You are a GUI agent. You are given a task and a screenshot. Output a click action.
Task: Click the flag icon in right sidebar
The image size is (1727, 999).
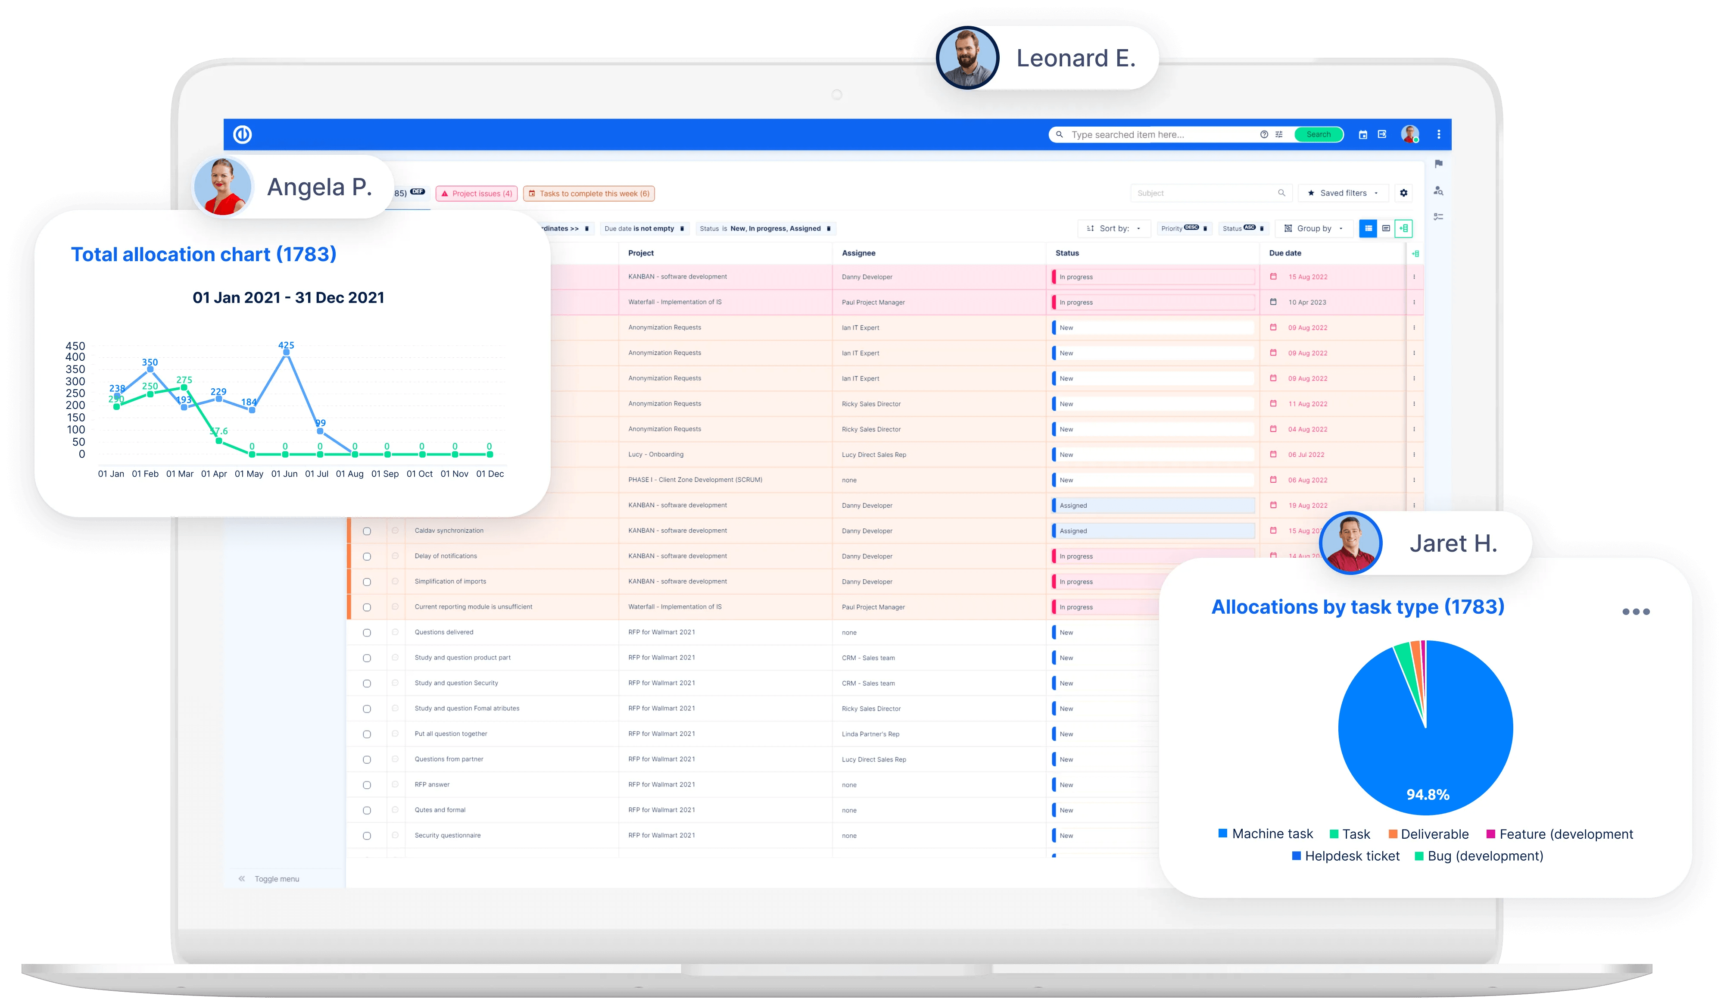point(1438,164)
